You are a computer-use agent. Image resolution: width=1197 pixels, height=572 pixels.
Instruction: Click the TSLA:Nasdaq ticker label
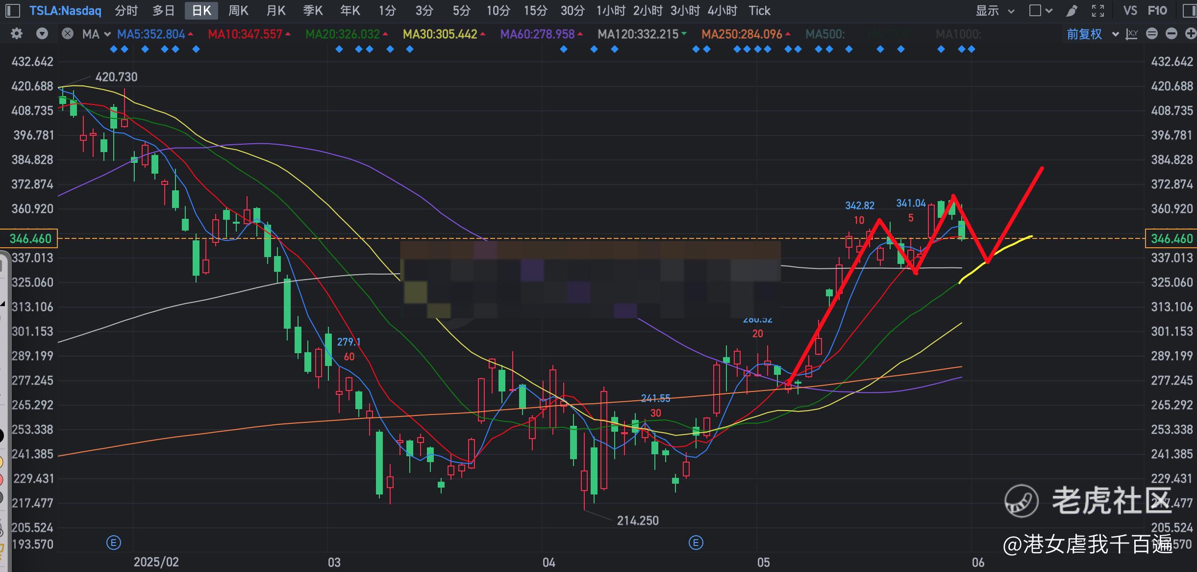tap(65, 11)
